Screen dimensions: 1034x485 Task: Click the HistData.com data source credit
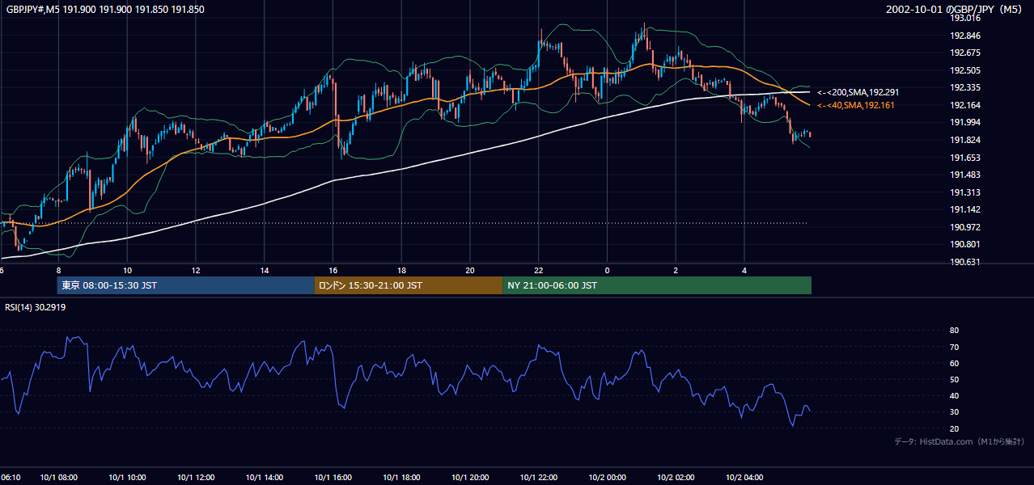960,441
